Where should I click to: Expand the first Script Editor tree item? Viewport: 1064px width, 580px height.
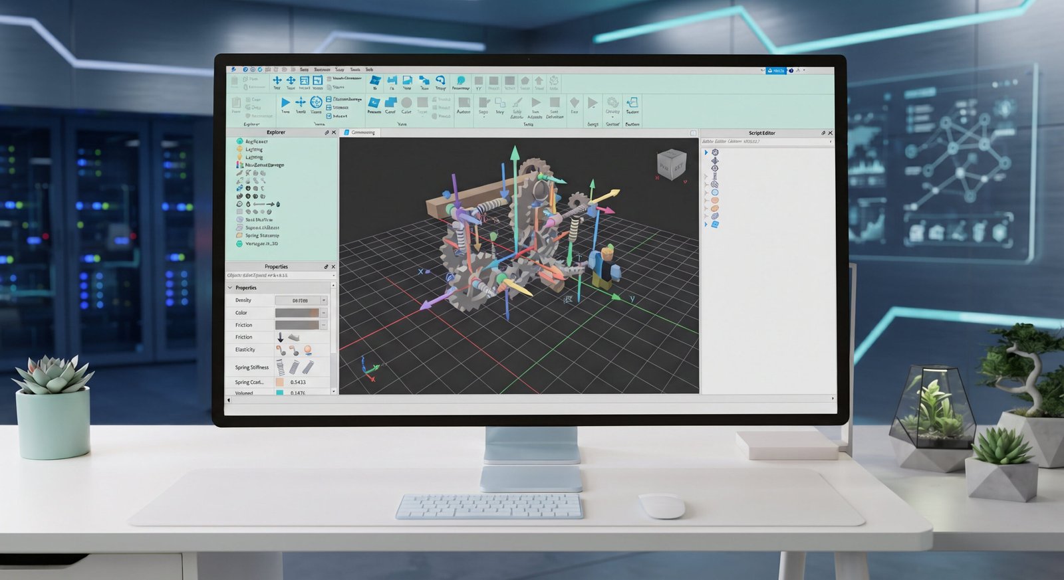tap(706, 153)
